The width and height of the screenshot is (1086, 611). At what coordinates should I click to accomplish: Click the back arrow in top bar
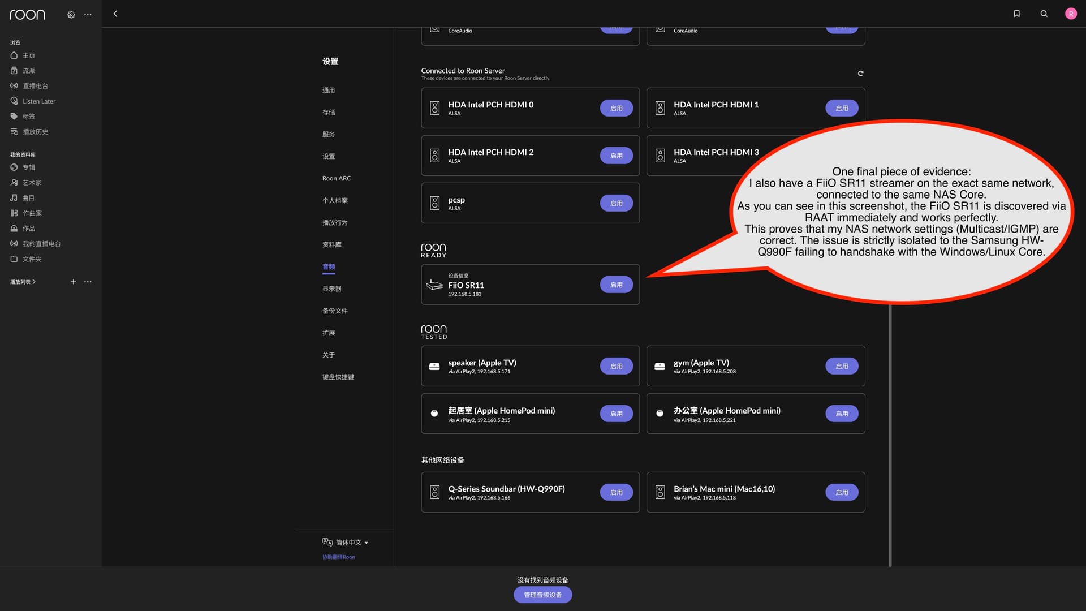(115, 14)
